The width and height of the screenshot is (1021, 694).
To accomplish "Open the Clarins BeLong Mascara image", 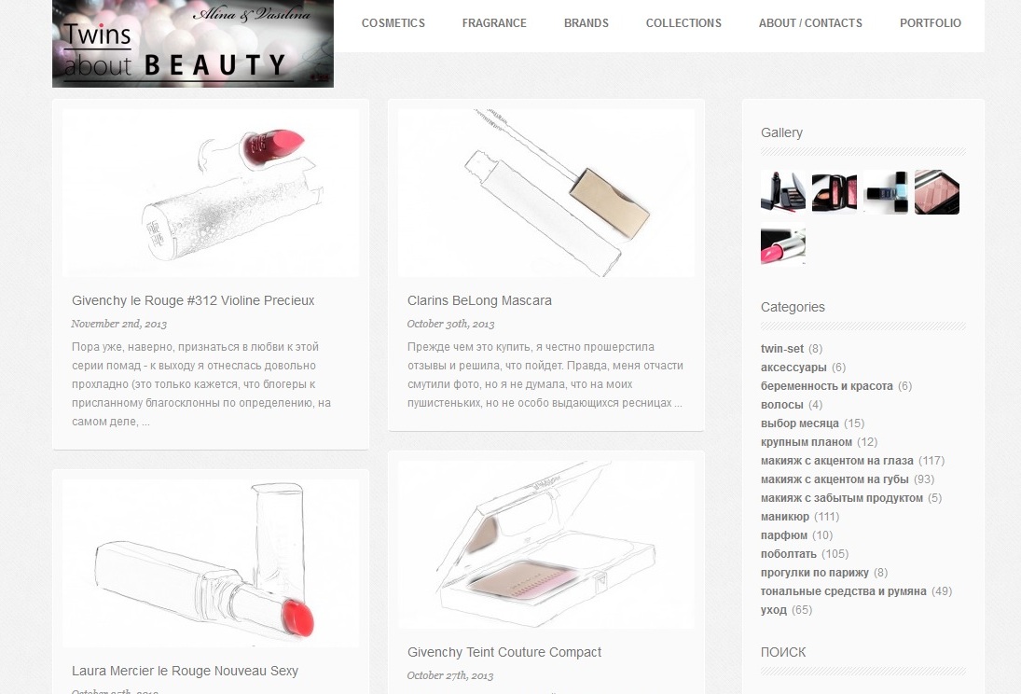I will coord(546,193).
